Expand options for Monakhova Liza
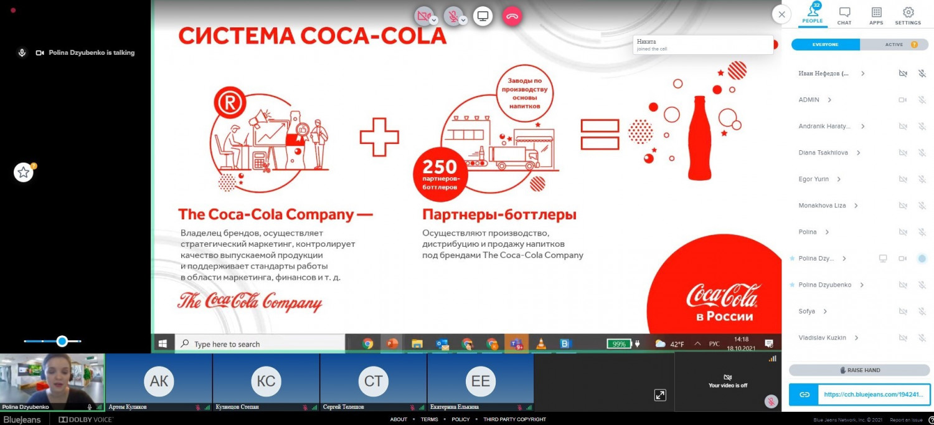The height and width of the screenshot is (425, 934). tap(856, 206)
